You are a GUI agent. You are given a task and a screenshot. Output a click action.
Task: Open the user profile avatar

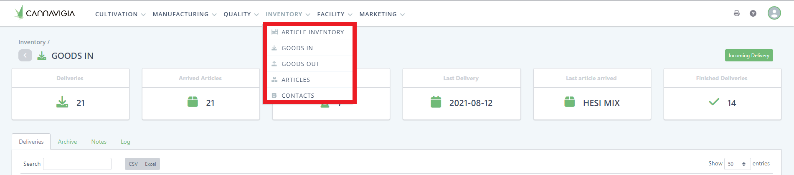(774, 13)
